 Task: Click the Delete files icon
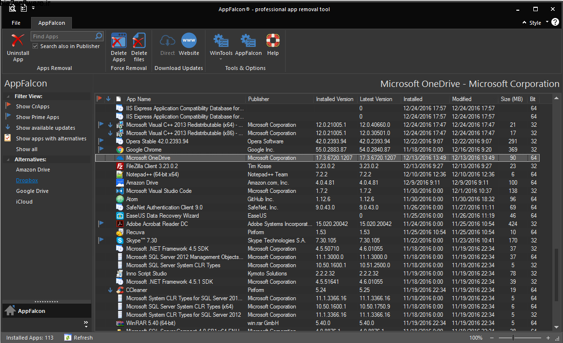pyautogui.click(x=139, y=41)
